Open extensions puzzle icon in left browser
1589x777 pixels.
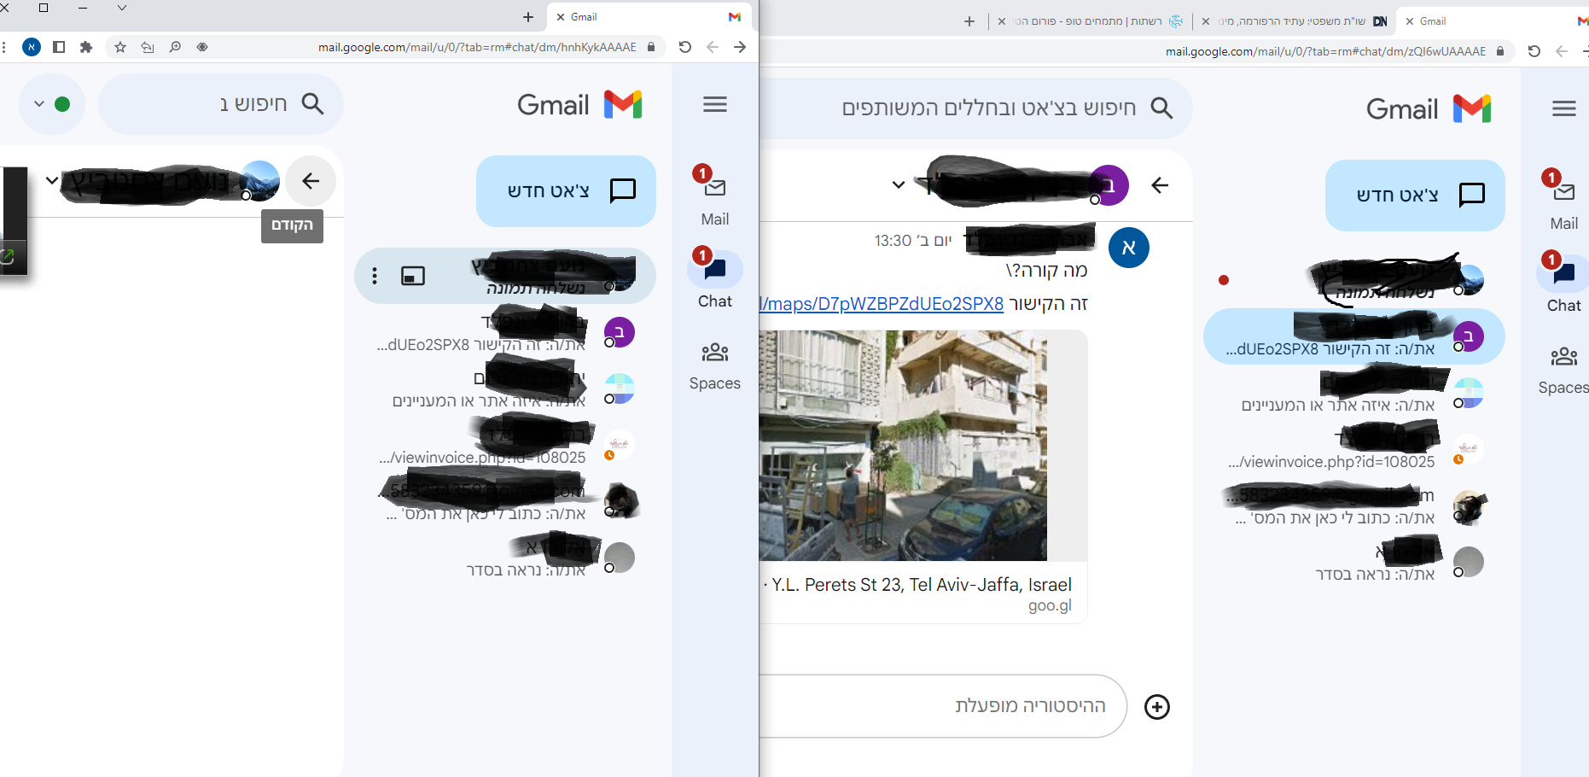pos(86,47)
